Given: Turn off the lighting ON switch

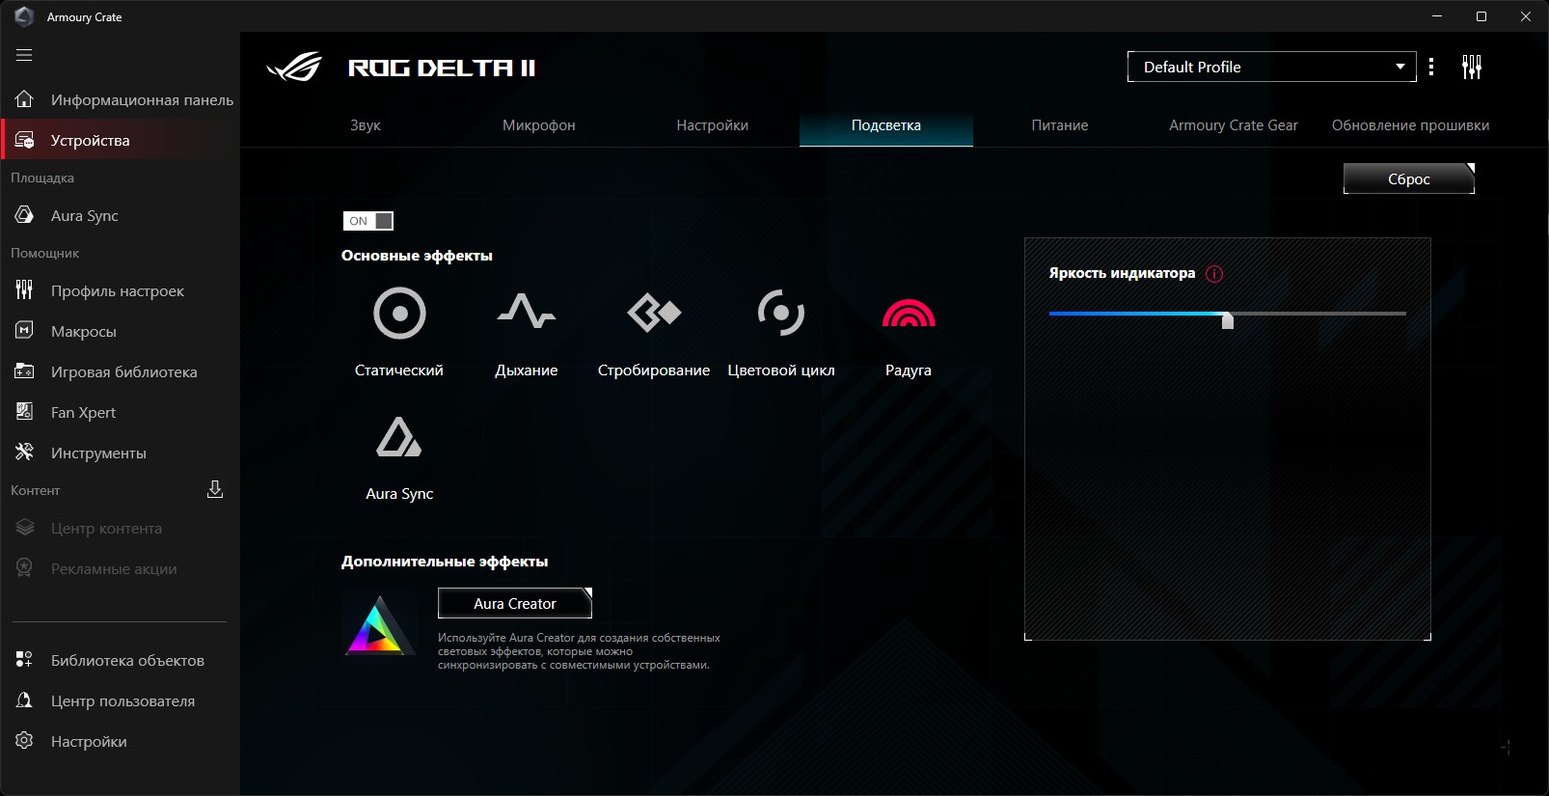Looking at the screenshot, I should [x=368, y=221].
